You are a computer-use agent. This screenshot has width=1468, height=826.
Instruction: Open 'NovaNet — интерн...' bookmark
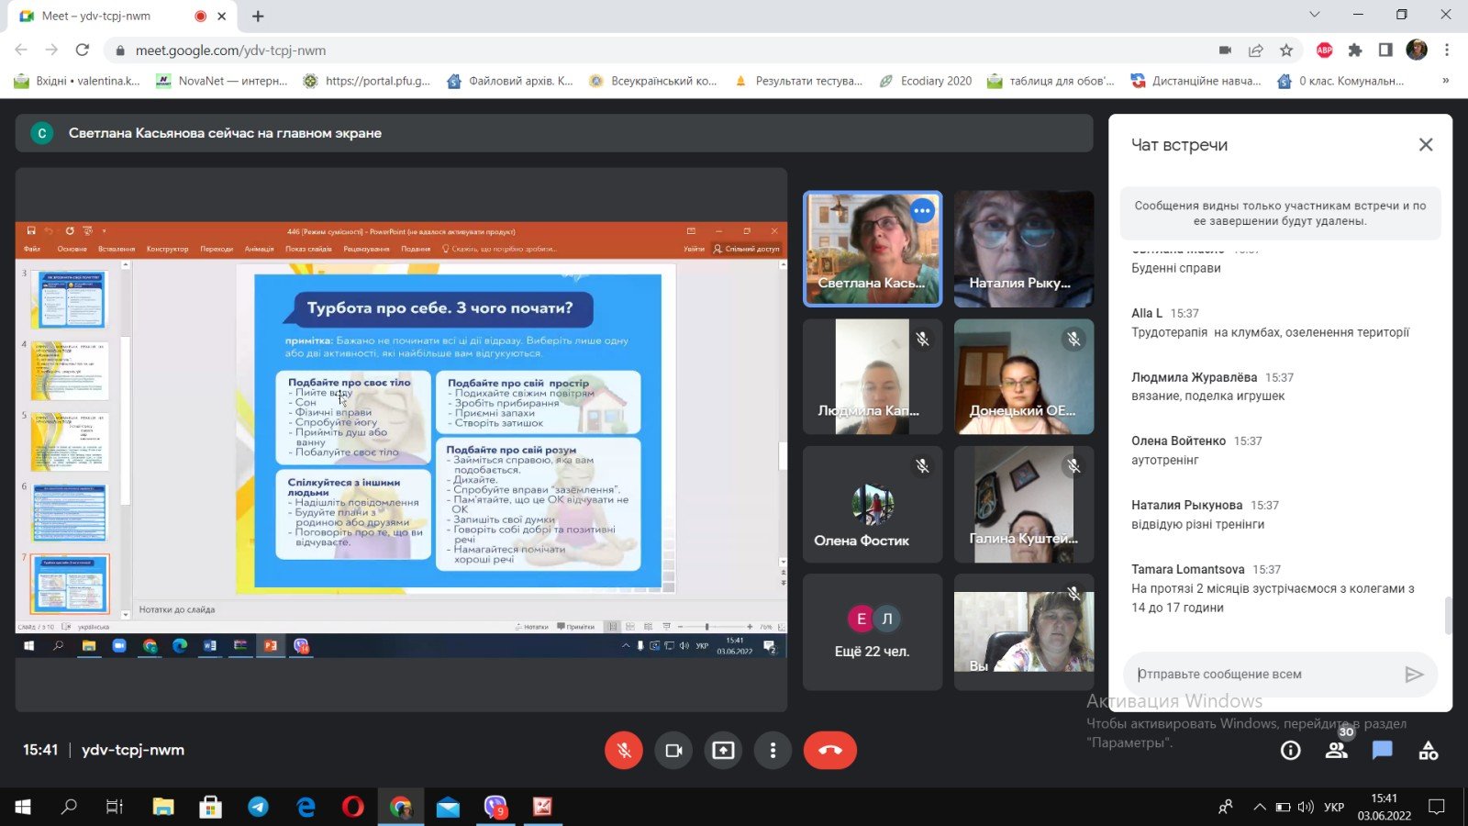[x=222, y=81]
